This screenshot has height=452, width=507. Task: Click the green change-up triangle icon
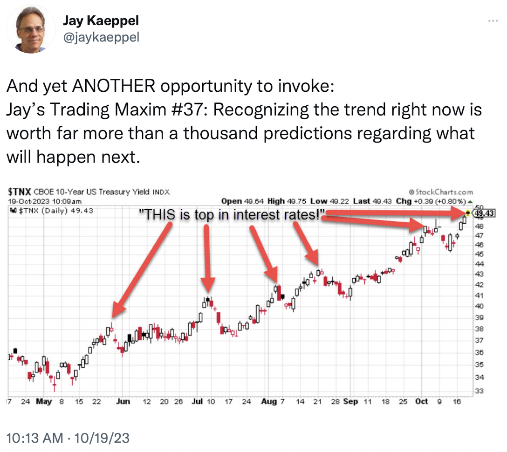[x=470, y=202]
